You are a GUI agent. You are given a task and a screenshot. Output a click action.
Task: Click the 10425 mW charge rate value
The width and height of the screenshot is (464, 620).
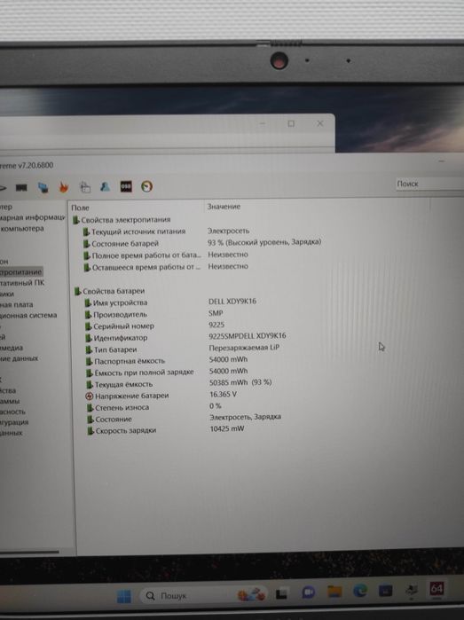tap(227, 428)
